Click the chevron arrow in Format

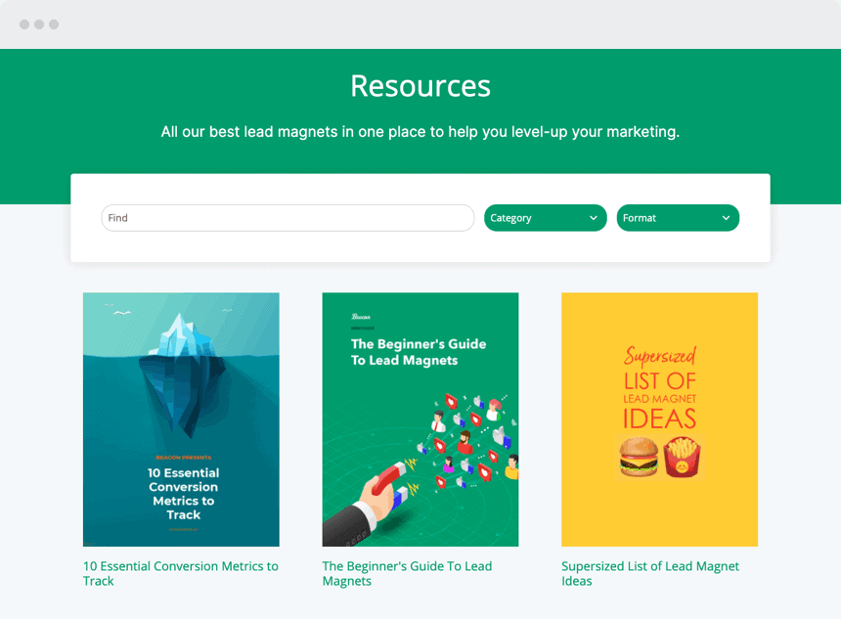[x=726, y=218]
